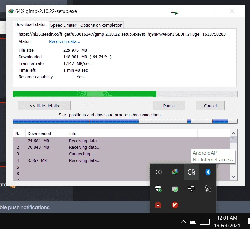
Task: Click time left '1 min 40 sec'
Action: [76, 70]
